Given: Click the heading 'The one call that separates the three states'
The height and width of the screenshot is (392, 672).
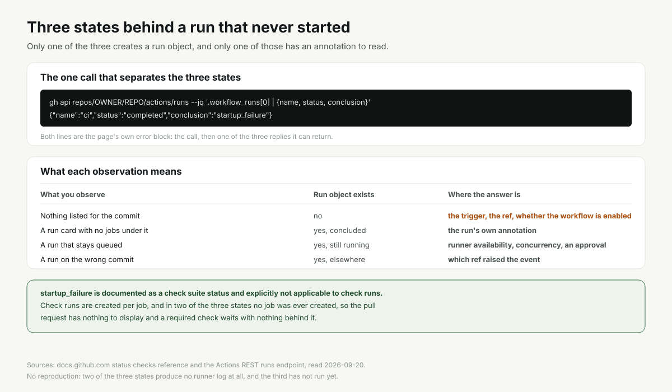Looking at the screenshot, I should tap(141, 77).
